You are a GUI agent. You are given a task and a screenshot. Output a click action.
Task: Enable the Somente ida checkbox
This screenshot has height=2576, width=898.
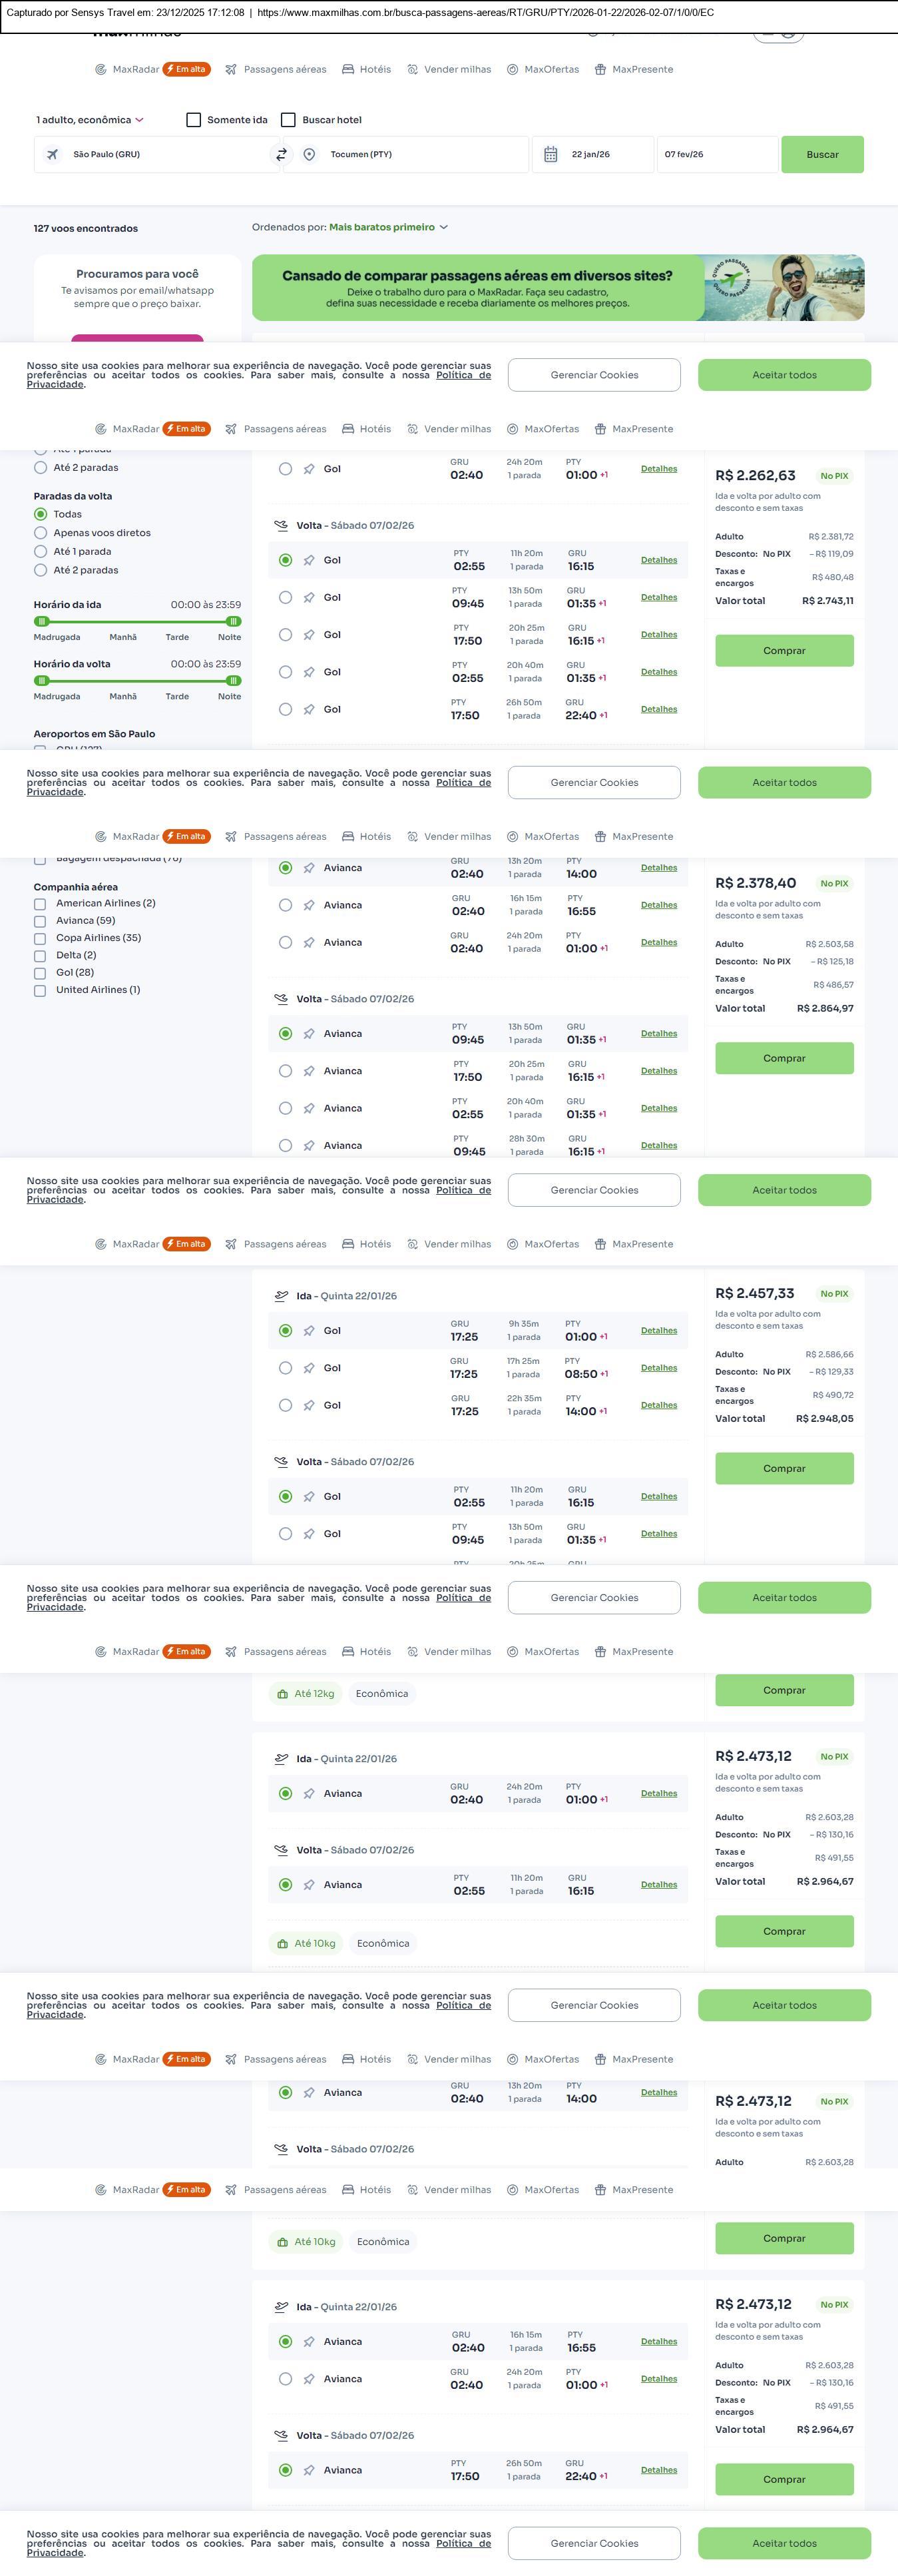pyautogui.click(x=194, y=120)
